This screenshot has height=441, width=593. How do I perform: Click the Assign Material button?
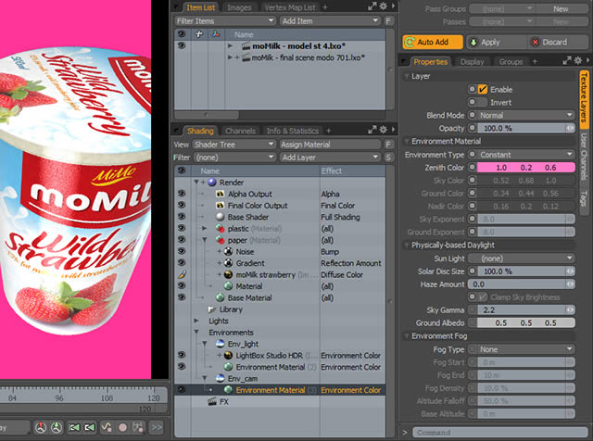(x=330, y=145)
